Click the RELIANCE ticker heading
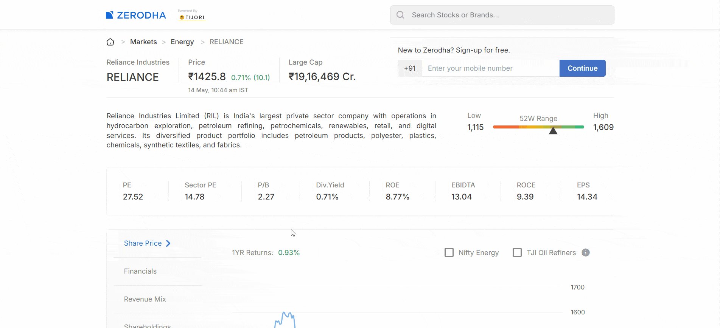Image resolution: width=720 pixels, height=328 pixels. 133,77
